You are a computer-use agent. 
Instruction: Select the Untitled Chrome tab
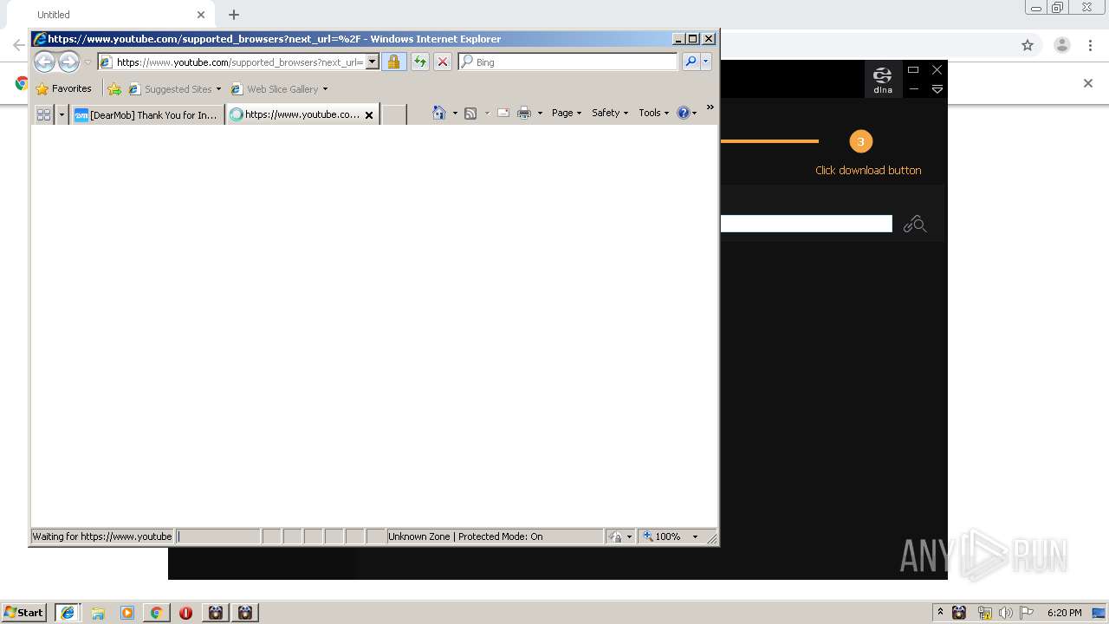point(113,15)
